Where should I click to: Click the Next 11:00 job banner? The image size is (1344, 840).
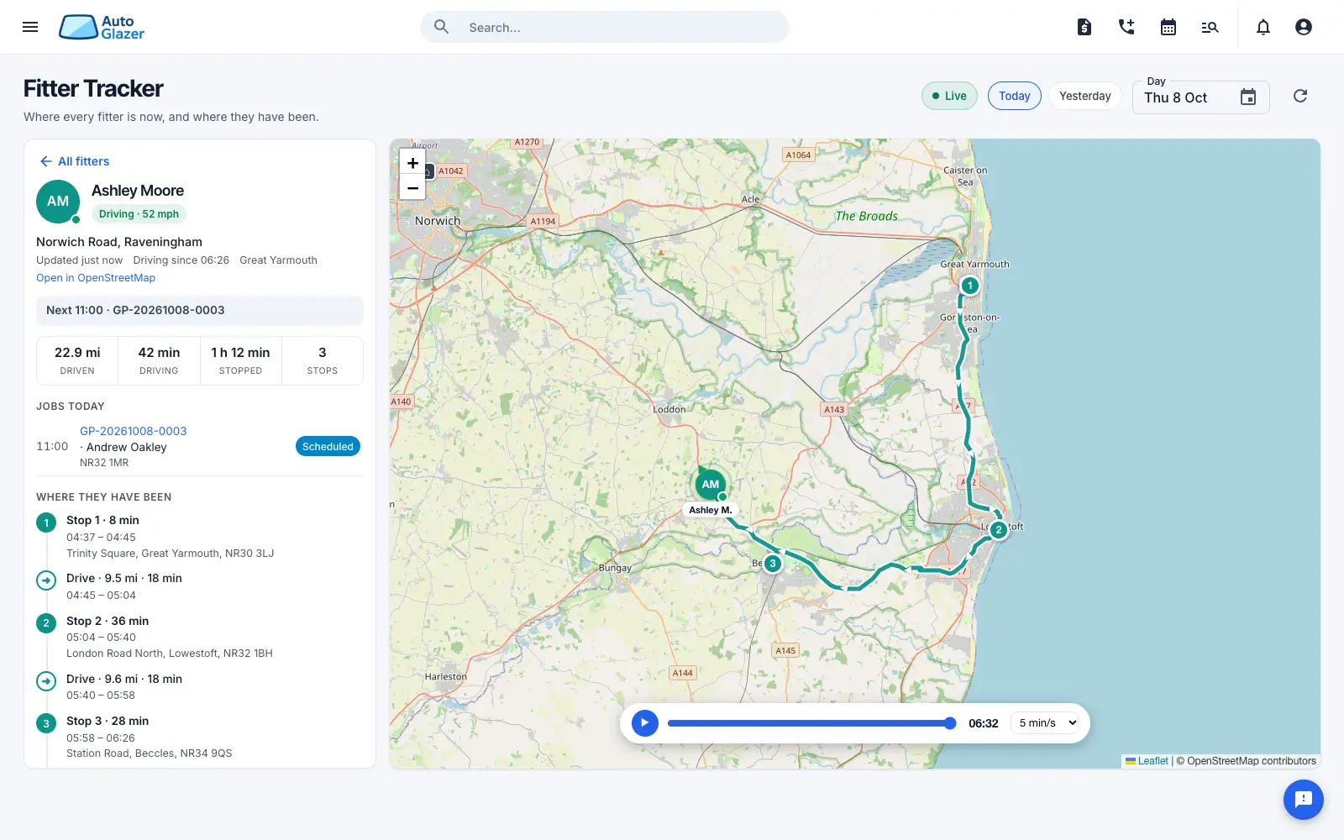[x=200, y=310]
